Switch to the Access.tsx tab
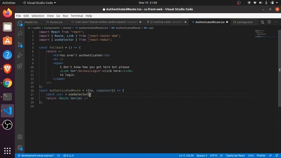Viewport: 281px width, 158px height. (x=56, y=22)
